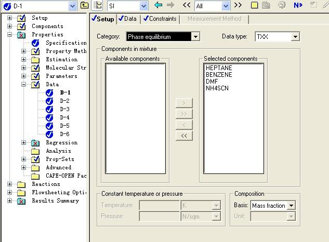Open D-5 data set in tree
The image size is (329, 242).
coord(64,126)
